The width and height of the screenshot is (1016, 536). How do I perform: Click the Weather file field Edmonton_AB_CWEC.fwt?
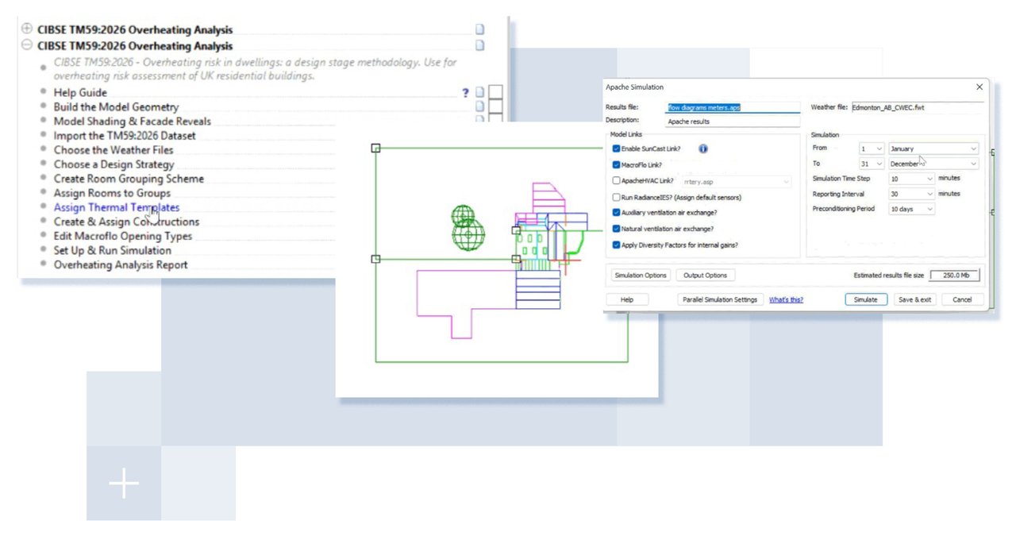(917, 106)
